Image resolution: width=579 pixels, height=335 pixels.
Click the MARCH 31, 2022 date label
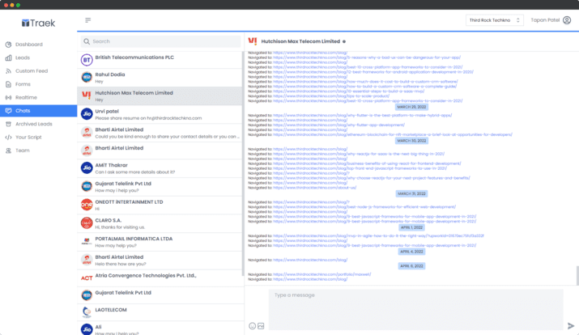[x=411, y=193]
